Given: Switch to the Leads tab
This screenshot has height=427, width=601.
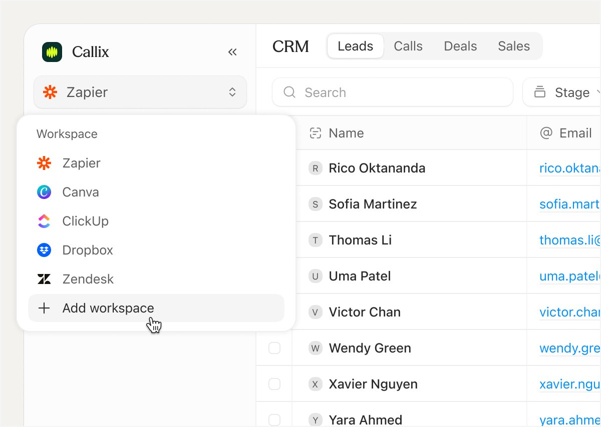Looking at the screenshot, I should click(356, 46).
